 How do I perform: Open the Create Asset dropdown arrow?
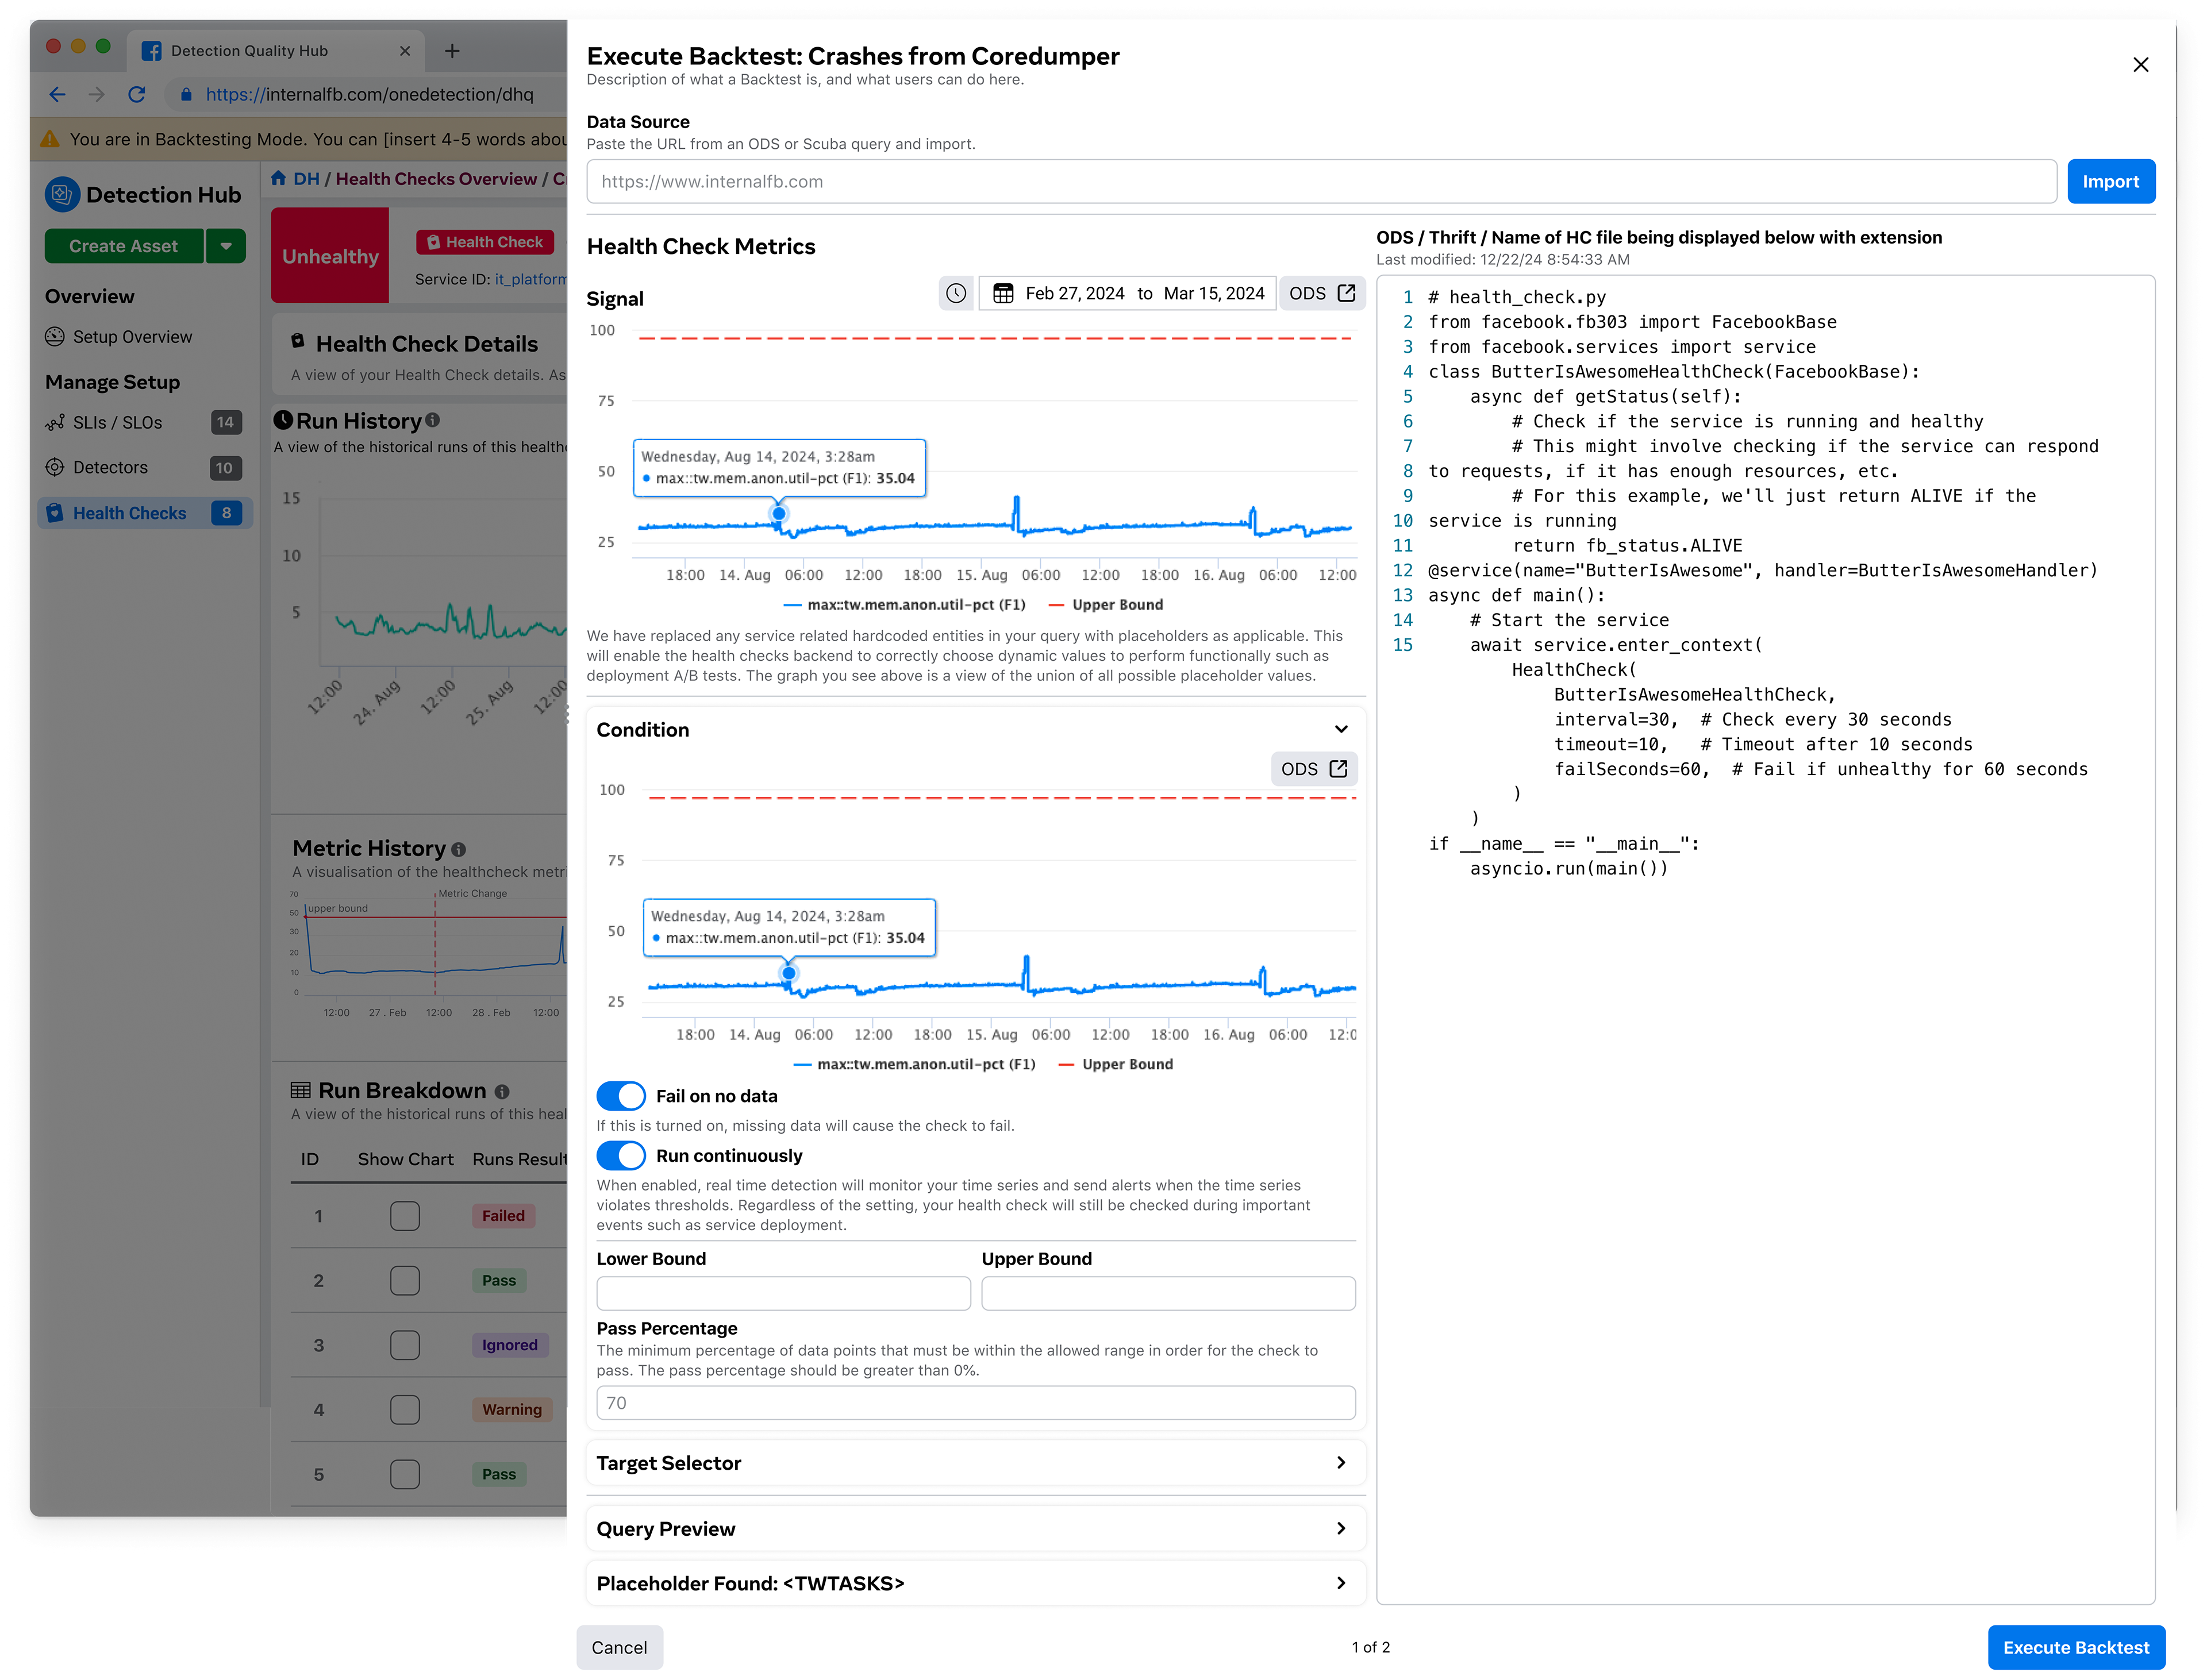[226, 246]
